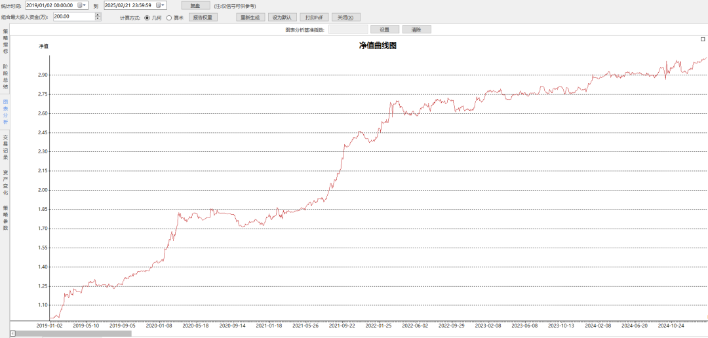This screenshot has width=708, height=338.
Task: Select the 算术 calculation radio button
Action: 169,18
